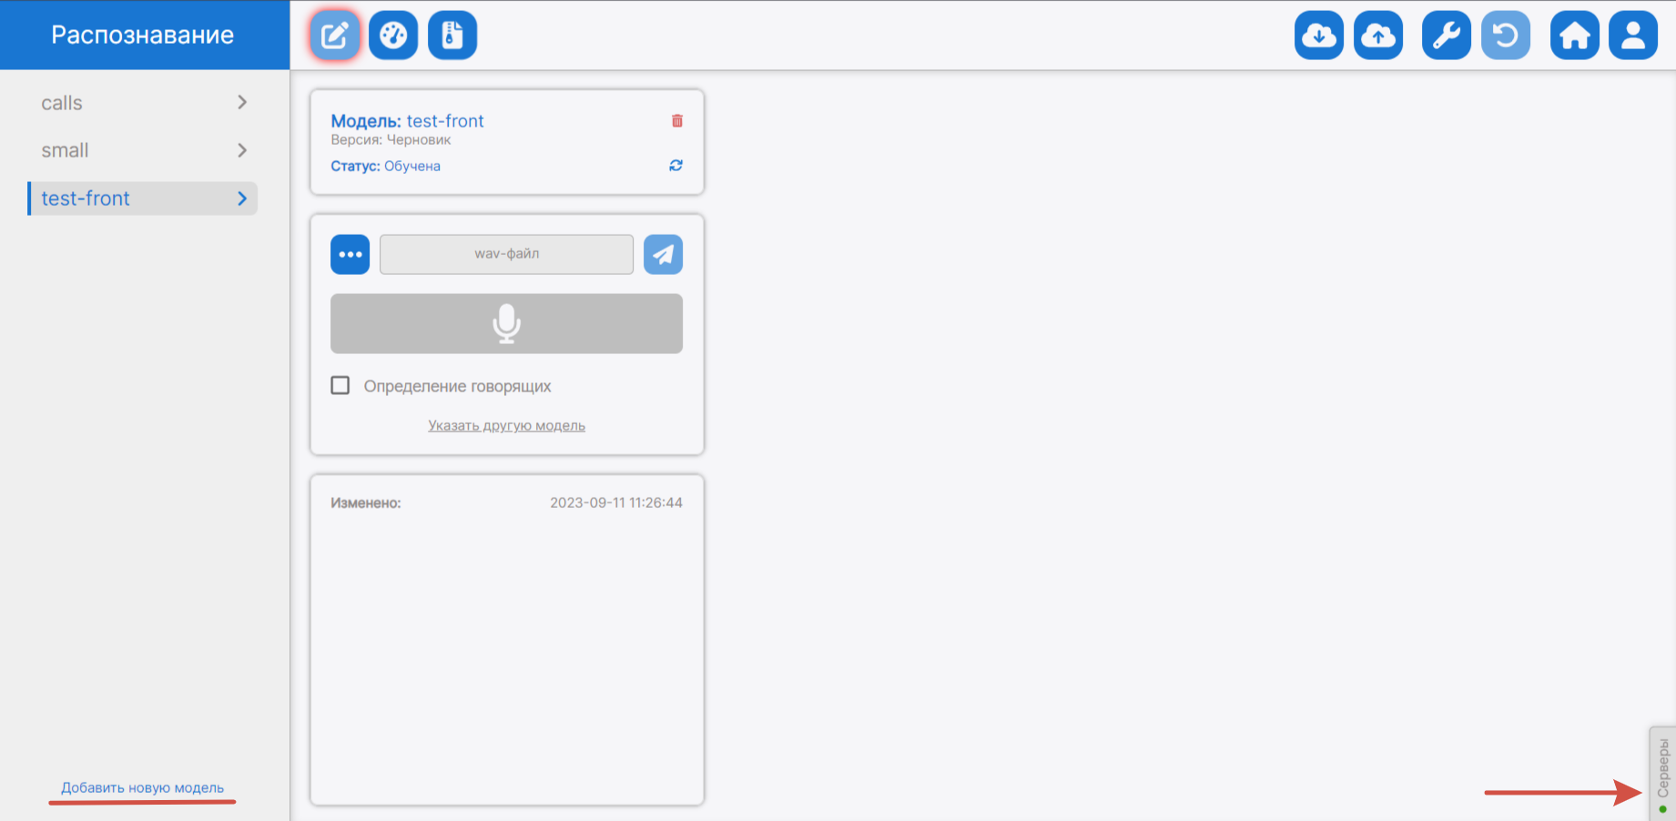Delete model with red trash icon
1676x821 pixels.
pos(677,121)
